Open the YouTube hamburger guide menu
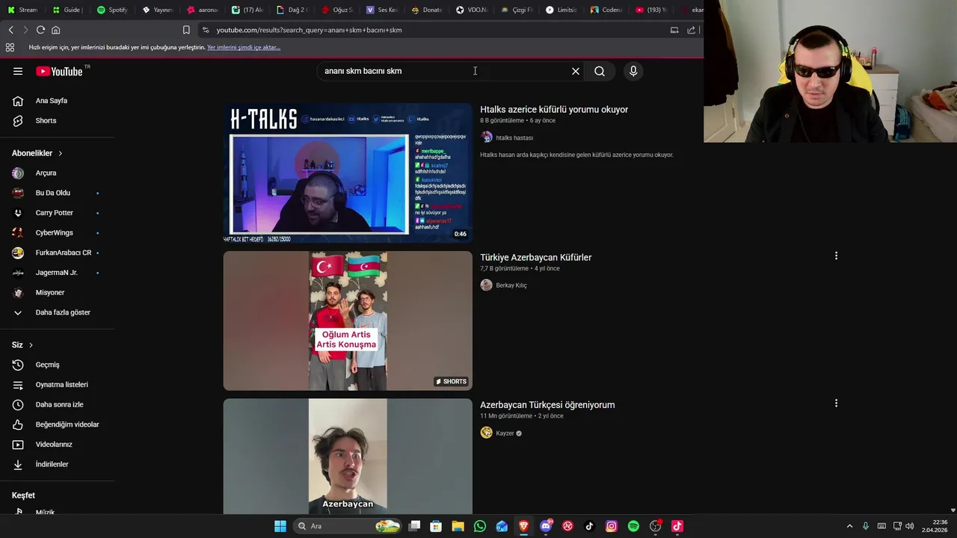957x538 pixels. point(18,71)
